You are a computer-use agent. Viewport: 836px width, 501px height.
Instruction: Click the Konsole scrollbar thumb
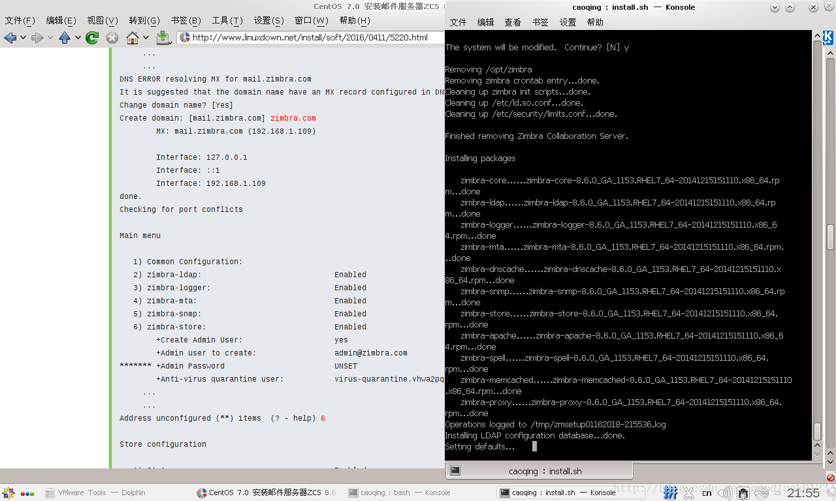pyautogui.click(x=817, y=431)
